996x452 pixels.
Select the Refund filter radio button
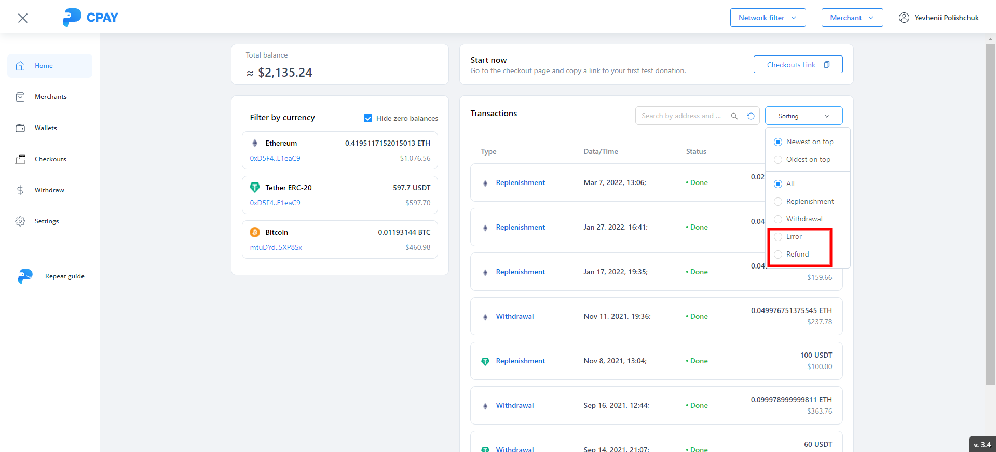point(778,255)
